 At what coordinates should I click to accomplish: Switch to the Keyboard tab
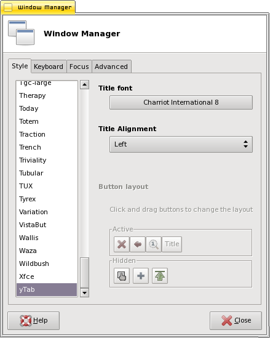click(49, 66)
